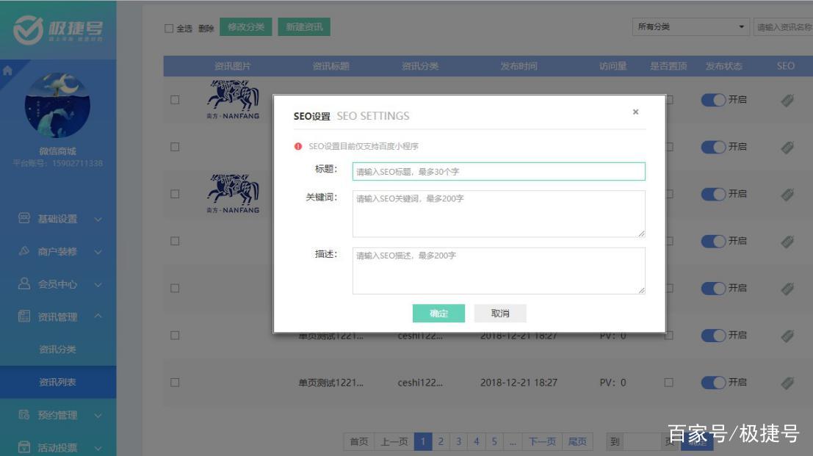This screenshot has width=813, height=456.
Task: Expand the 活动投票 chevron
Action: (98, 448)
